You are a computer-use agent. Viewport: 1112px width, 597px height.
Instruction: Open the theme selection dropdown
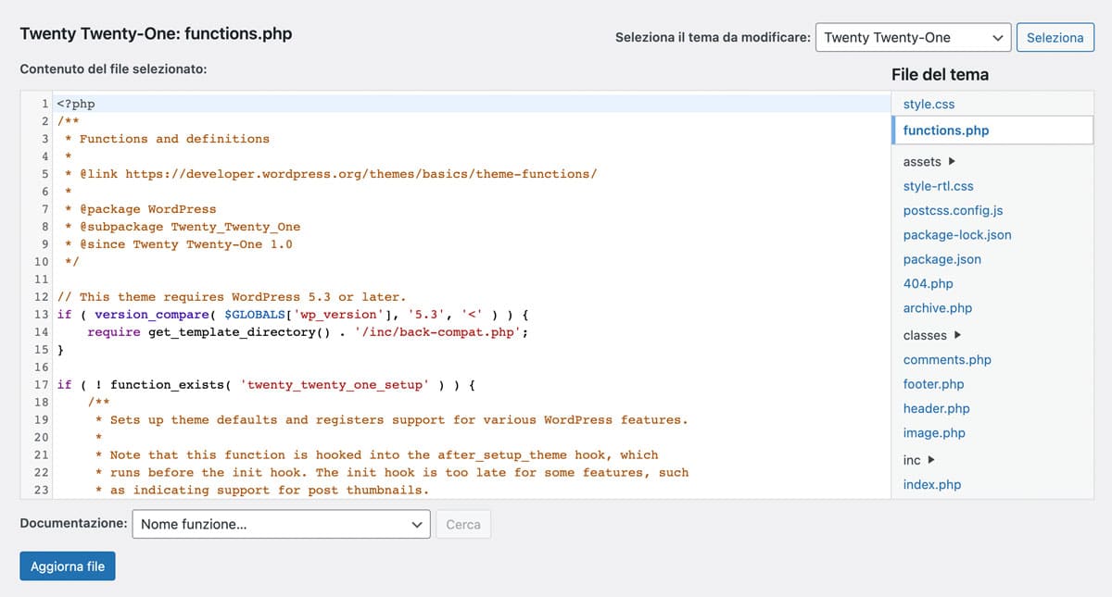tap(913, 38)
